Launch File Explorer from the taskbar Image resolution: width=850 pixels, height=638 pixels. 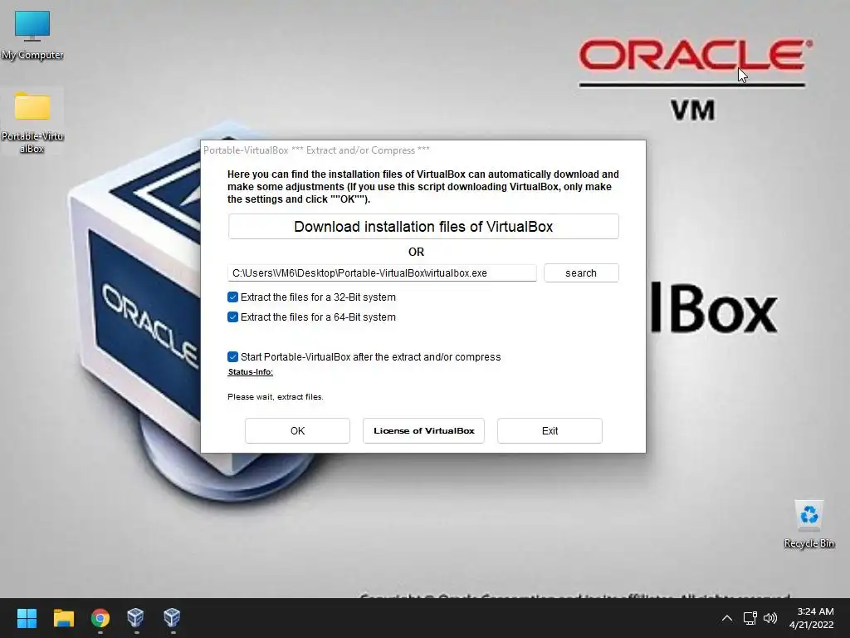63,618
